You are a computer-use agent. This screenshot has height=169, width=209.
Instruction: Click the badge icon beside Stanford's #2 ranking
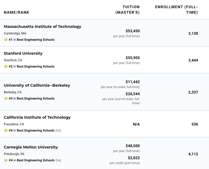pos(5,66)
